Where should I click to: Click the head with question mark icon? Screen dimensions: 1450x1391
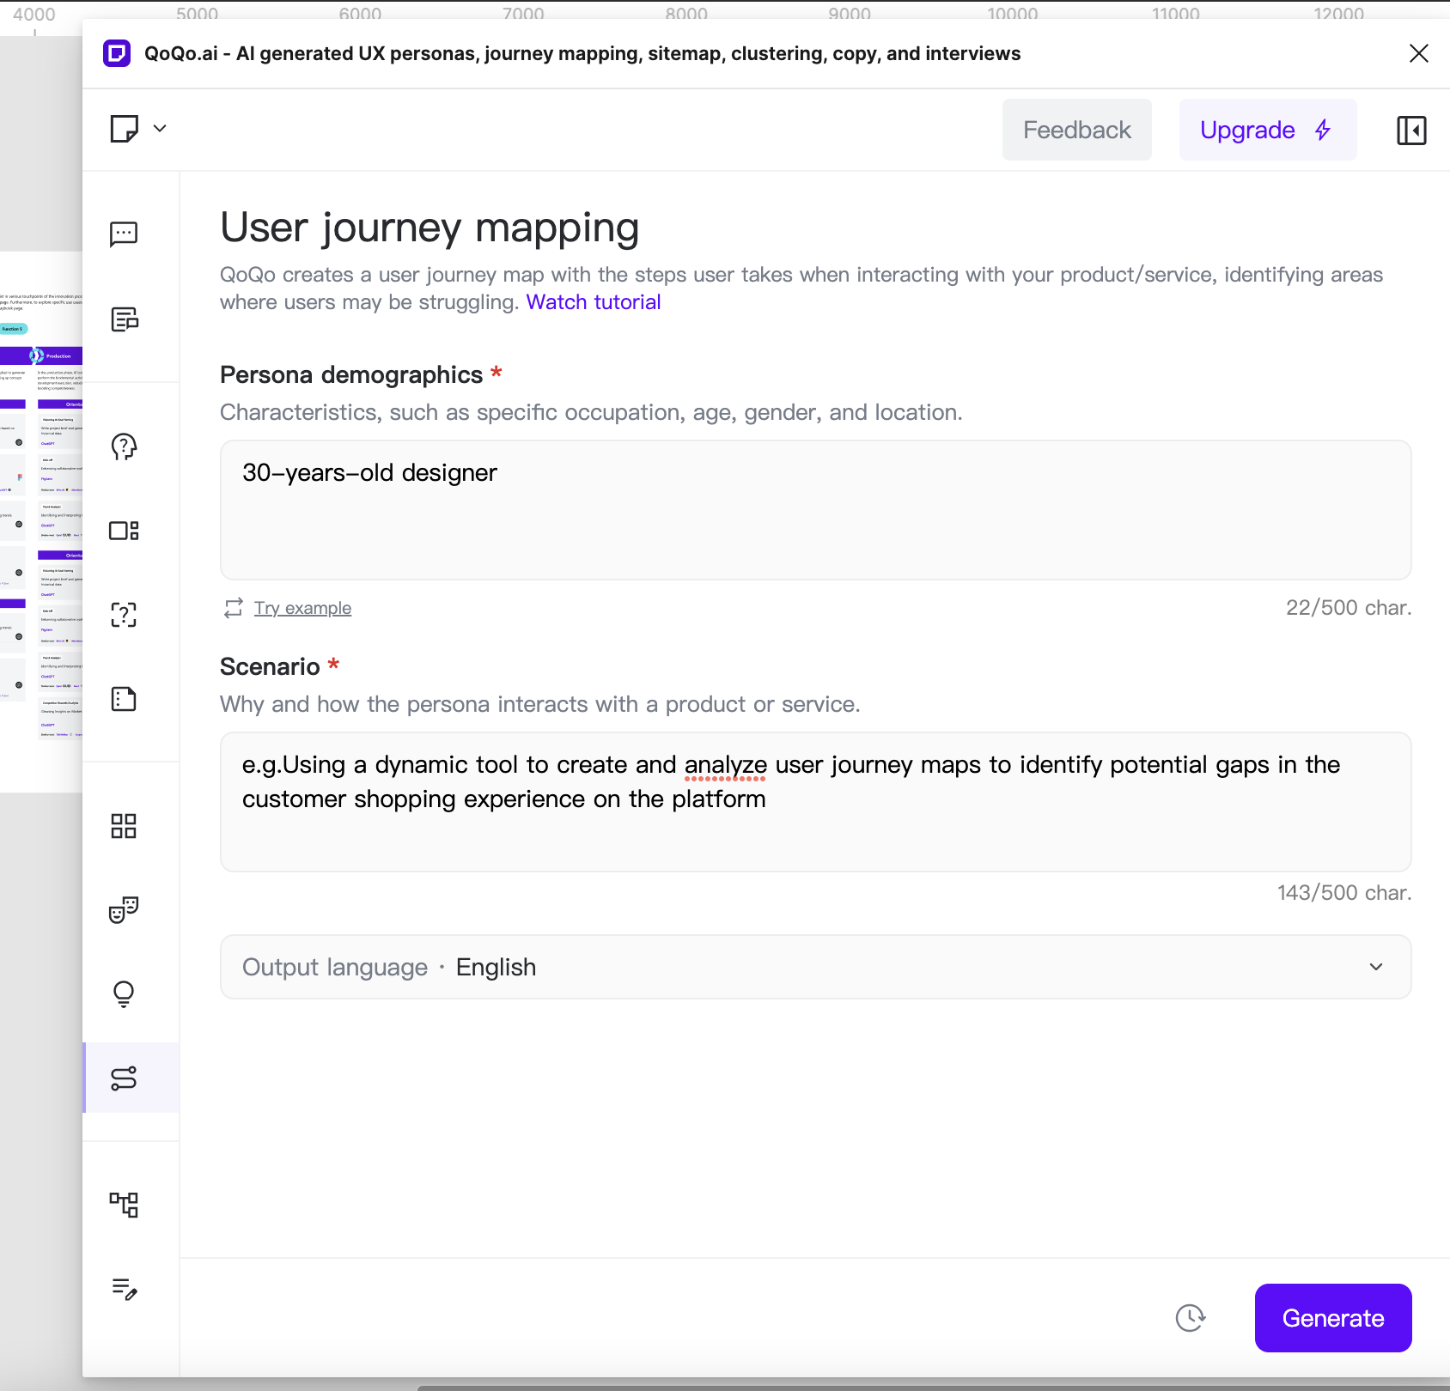click(x=124, y=446)
